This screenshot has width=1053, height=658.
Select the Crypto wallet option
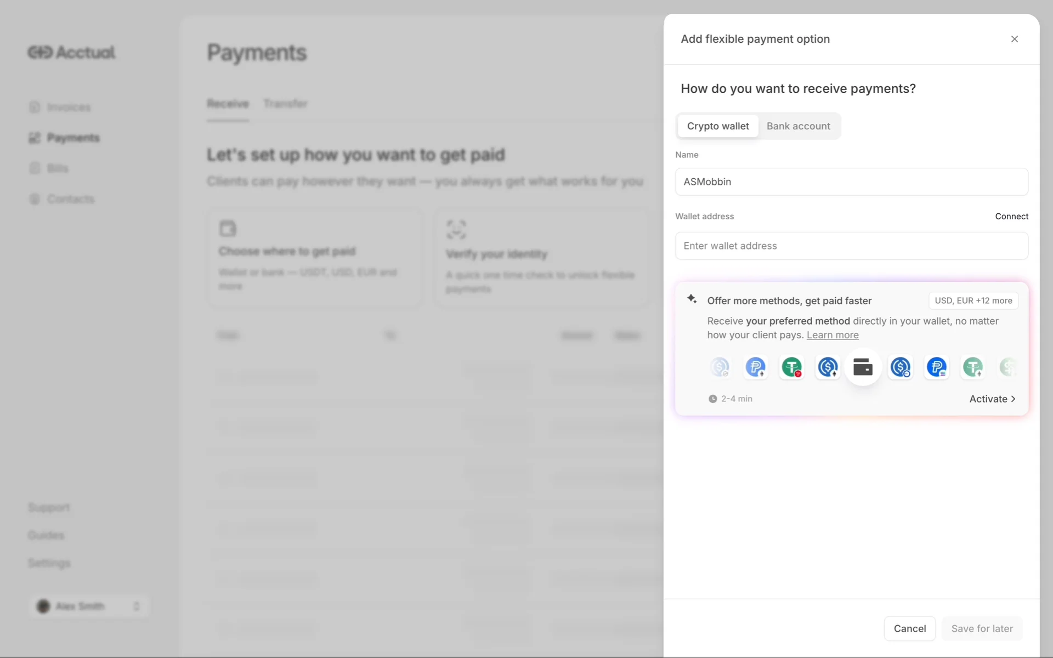pos(717,126)
